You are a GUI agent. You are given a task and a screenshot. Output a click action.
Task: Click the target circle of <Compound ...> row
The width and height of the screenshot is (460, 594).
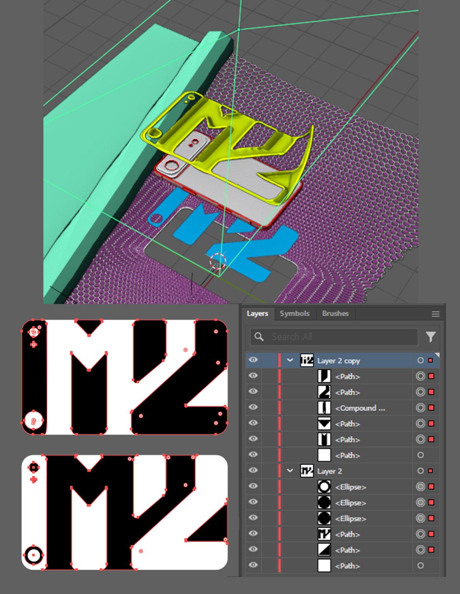[x=421, y=408]
